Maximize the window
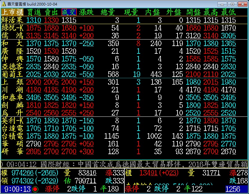The image size is (249, 194). [232, 4]
